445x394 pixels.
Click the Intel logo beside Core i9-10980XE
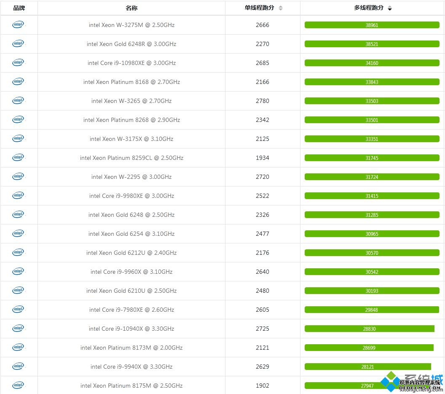click(x=18, y=62)
